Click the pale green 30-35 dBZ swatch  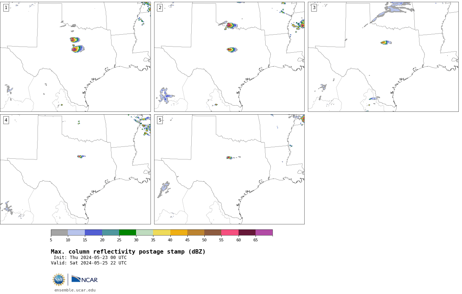pos(144,232)
